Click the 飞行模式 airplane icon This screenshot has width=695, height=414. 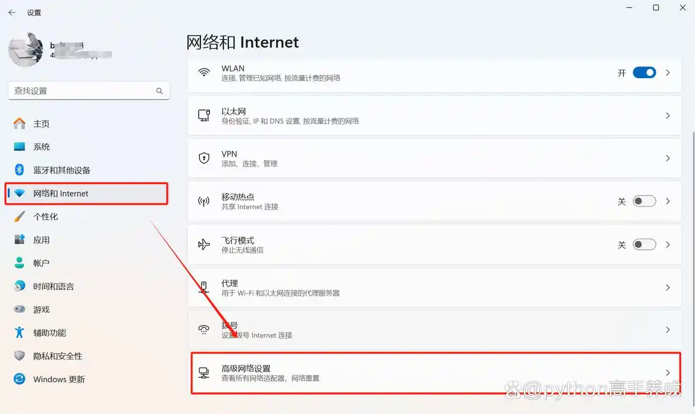pos(203,244)
